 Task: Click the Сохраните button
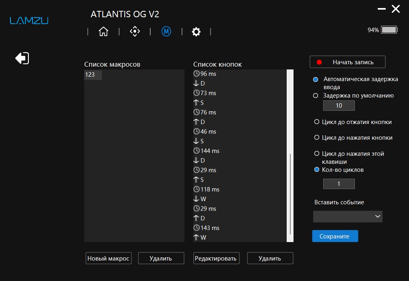coord(335,236)
